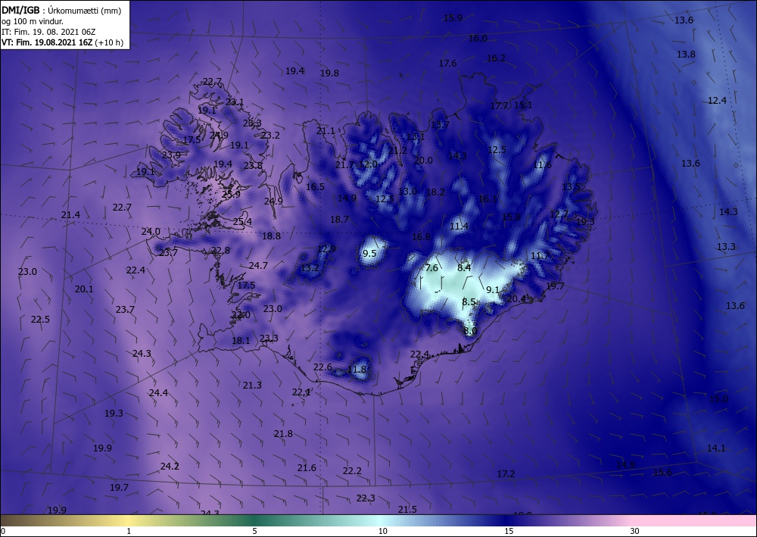
Task: Click the 'IT: Fim. 19. 08. 2021 06Z' line
Action: click(48, 32)
